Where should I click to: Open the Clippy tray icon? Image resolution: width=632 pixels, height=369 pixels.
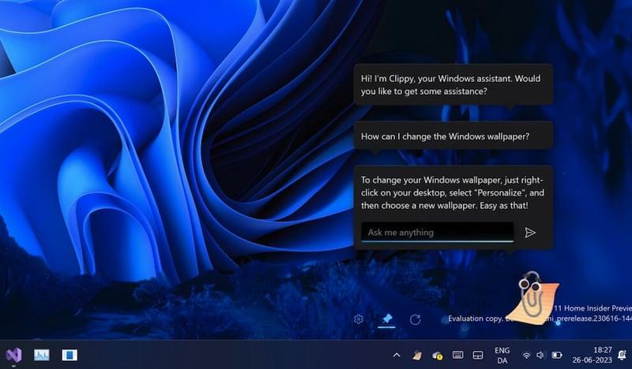click(418, 356)
